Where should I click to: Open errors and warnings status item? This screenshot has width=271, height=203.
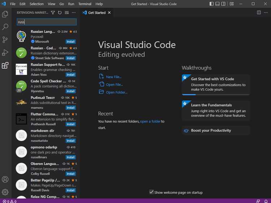(x=10, y=201)
